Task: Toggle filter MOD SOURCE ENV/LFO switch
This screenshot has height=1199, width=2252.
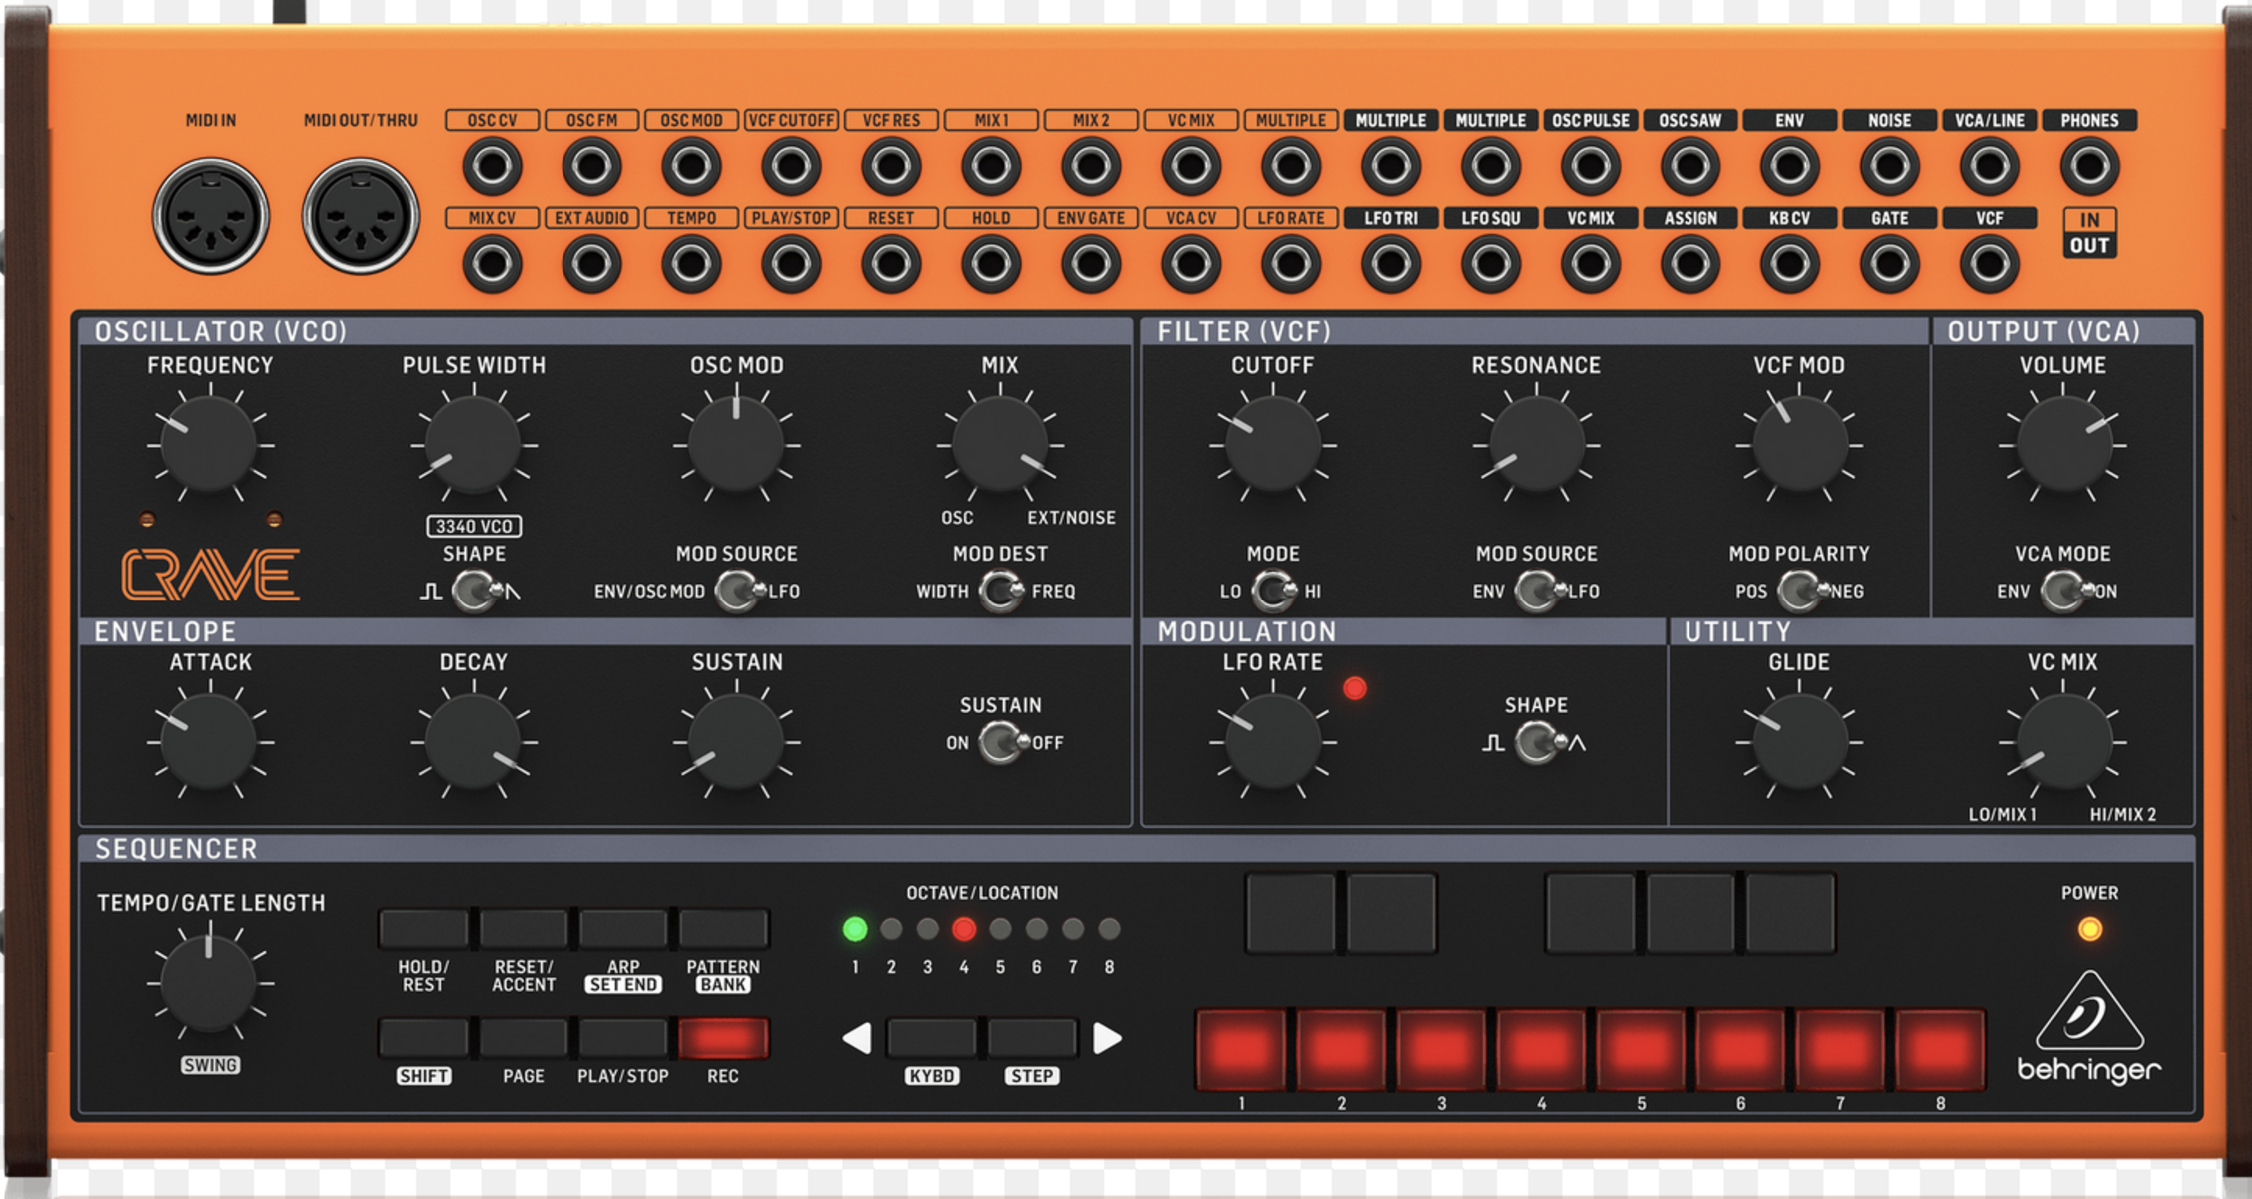Action: (1538, 592)
